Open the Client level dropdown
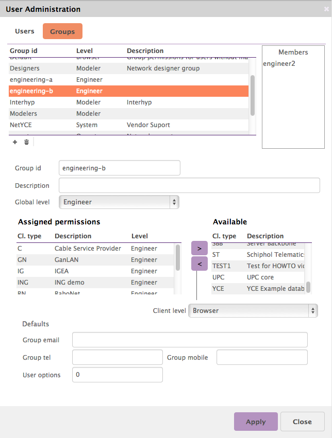Viewport: 332px width, 438px height. [253, 311]
